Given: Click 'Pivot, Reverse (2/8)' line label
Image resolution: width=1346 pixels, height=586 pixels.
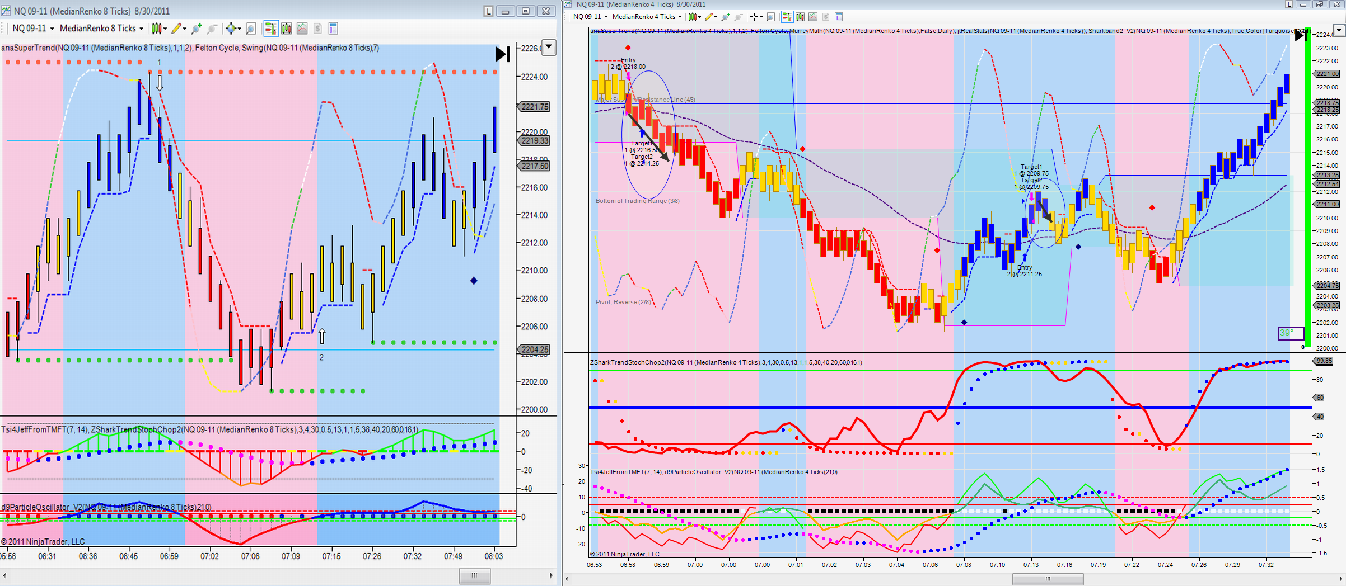Looking at the screenshot, I should 623,302.
